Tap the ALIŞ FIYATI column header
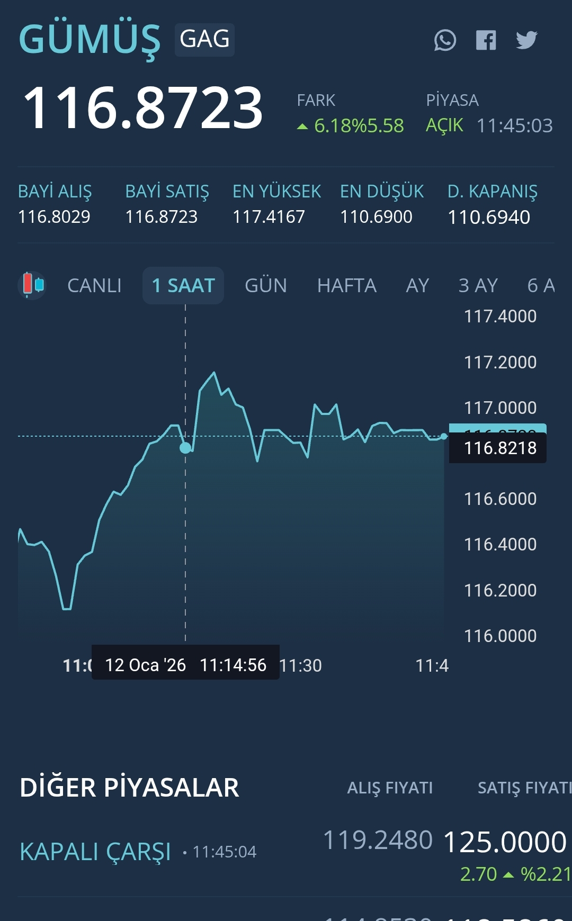Image resolution: width=572 pixels, height=921 pixels. click(390, 788)
